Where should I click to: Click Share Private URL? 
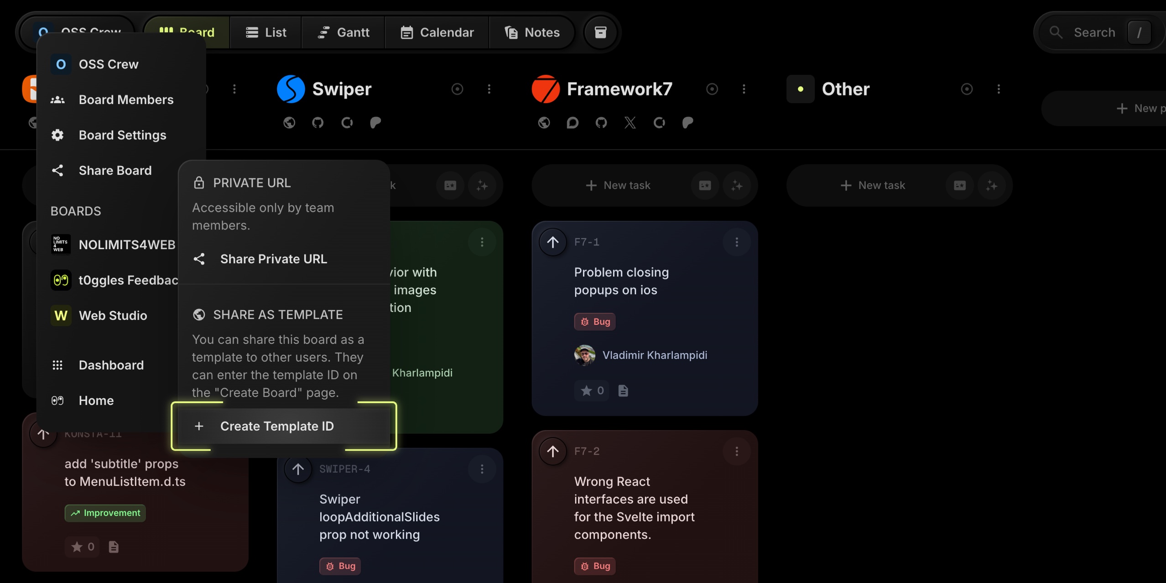click(273, 259)
